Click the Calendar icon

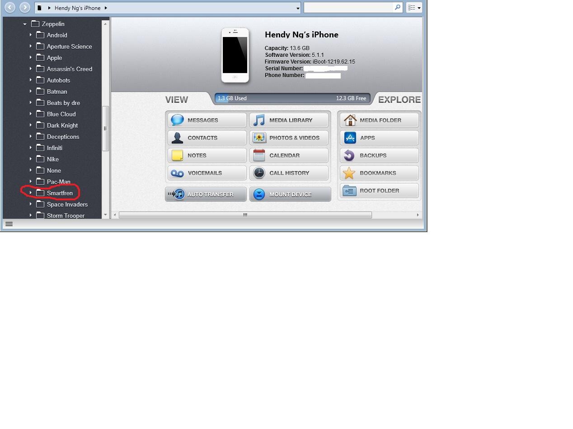259,155
